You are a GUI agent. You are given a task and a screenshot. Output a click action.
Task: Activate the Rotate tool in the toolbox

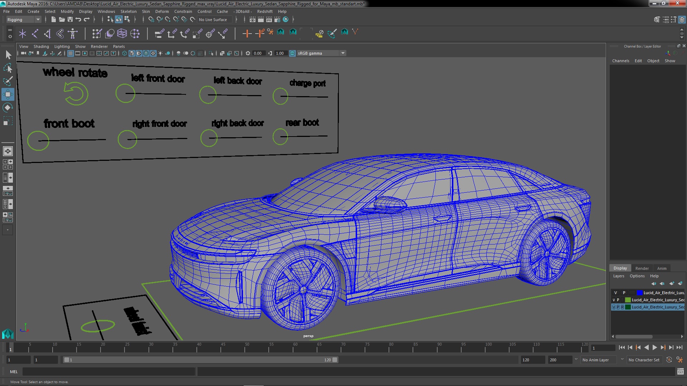[x=8, y=108]
